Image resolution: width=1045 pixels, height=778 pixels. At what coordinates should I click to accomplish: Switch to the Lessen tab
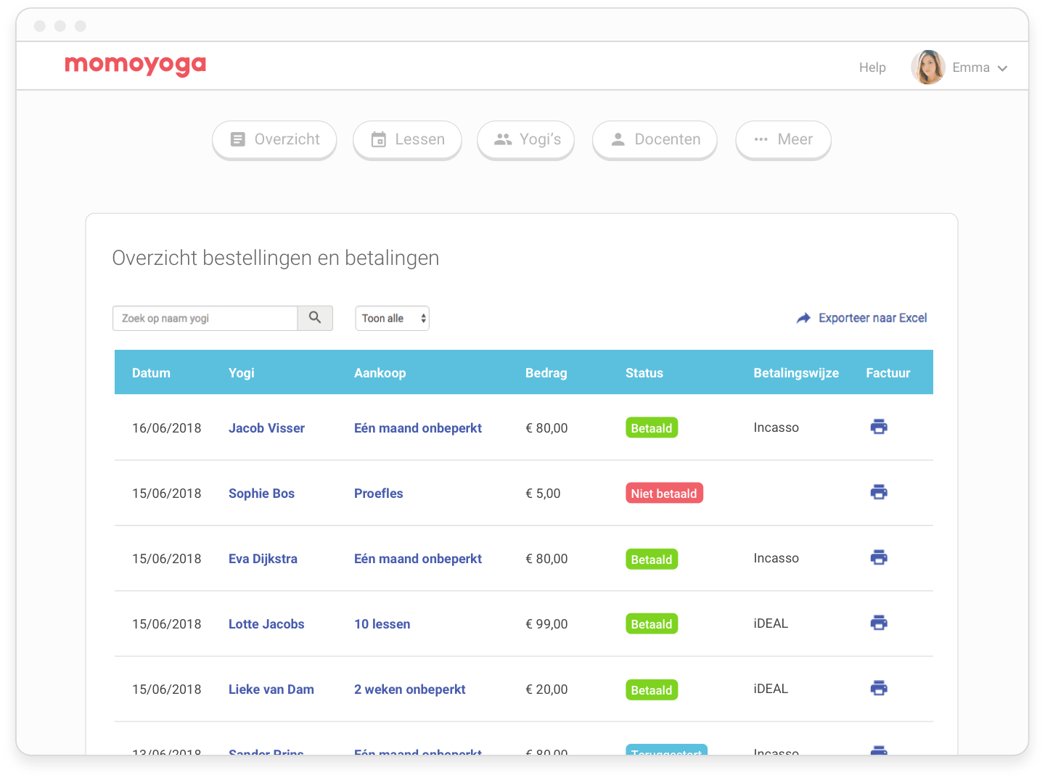tap(407, 139)
